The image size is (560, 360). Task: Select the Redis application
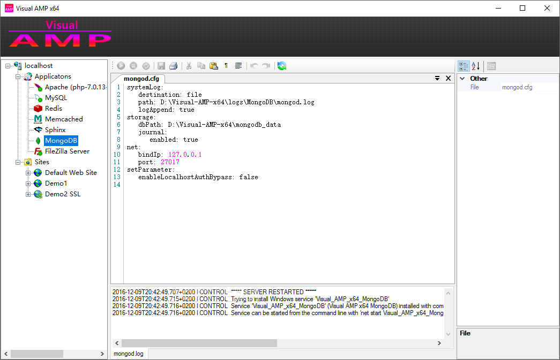pos(54,109)
